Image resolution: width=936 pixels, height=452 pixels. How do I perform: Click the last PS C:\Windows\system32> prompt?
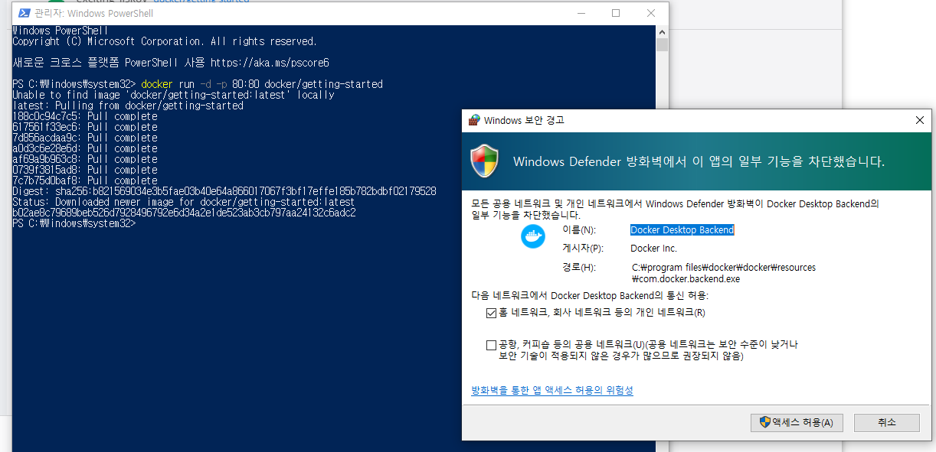[x=74, y=223]
